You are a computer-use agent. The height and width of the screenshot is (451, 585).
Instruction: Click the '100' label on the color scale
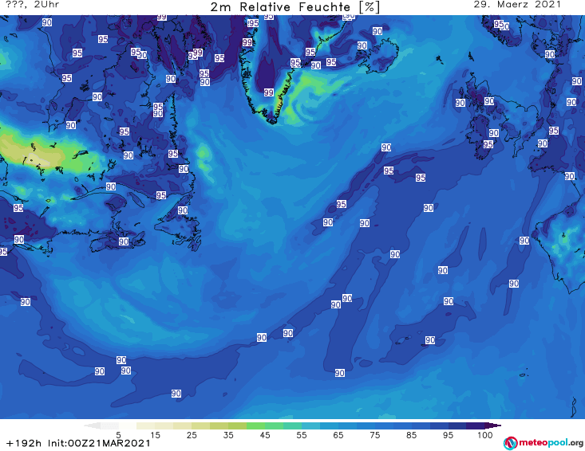click(485, 435)
